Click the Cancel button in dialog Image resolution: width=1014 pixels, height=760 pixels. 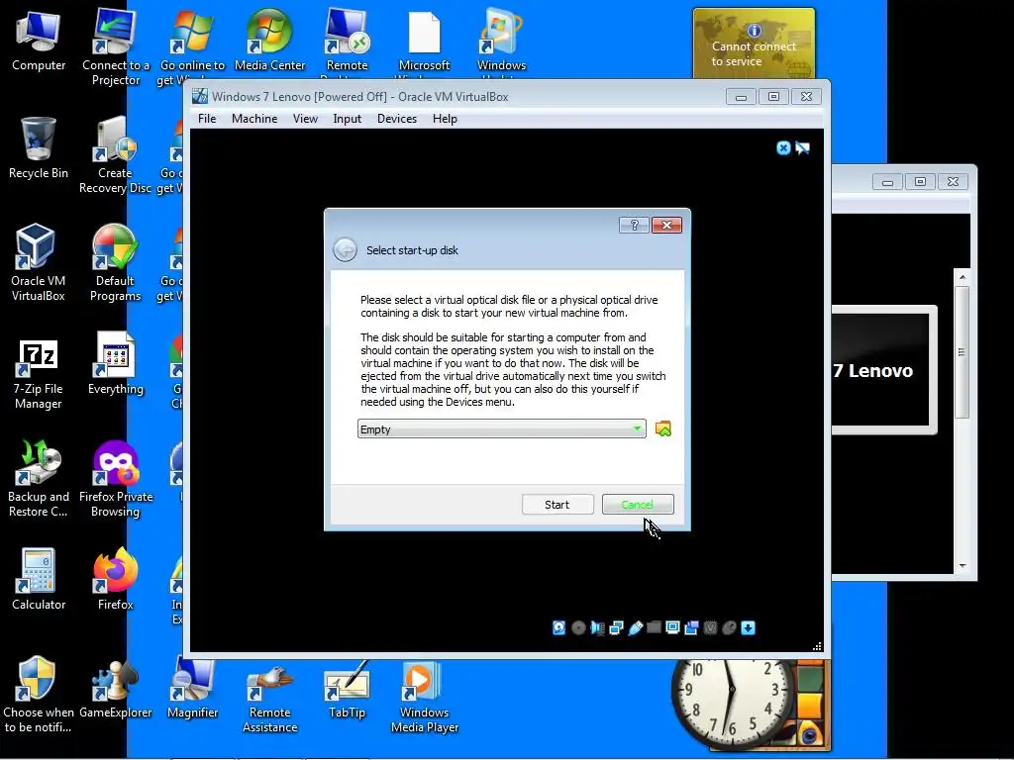coord(638,504)
